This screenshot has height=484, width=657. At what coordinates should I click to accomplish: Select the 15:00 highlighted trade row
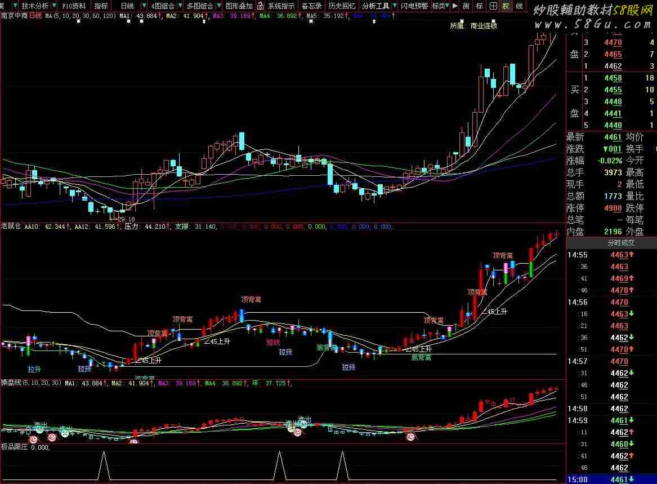(x=611, y=479)
